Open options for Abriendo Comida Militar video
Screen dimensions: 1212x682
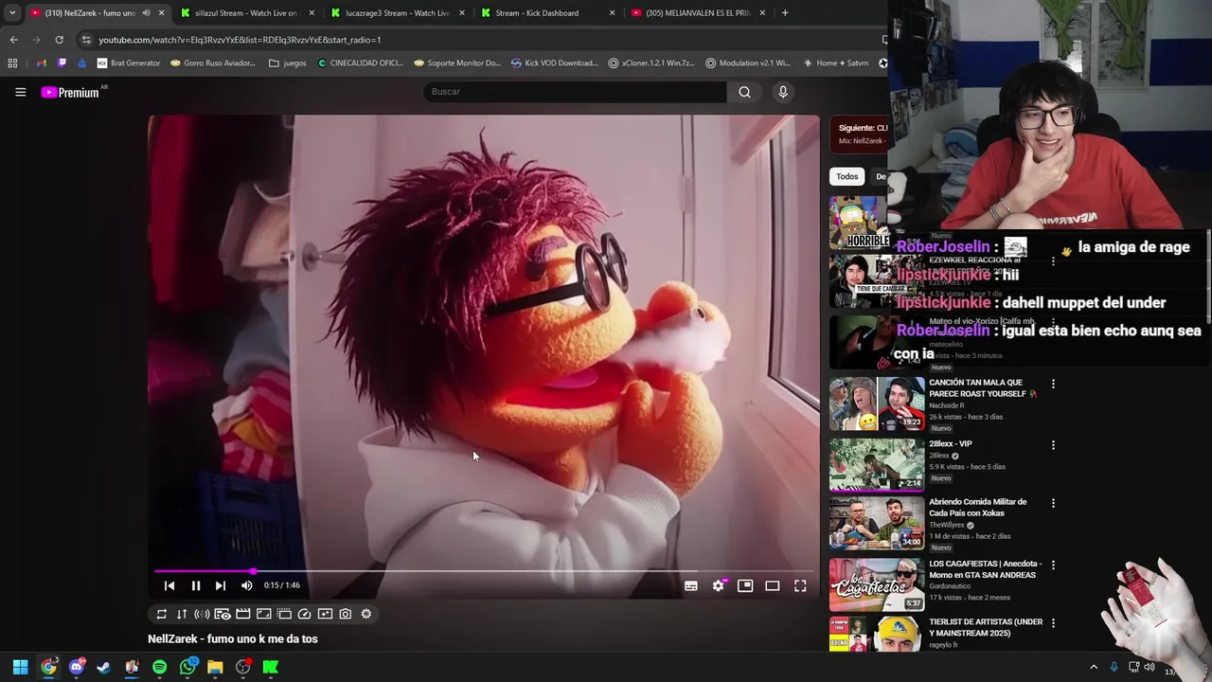(x=1053, y=503)
